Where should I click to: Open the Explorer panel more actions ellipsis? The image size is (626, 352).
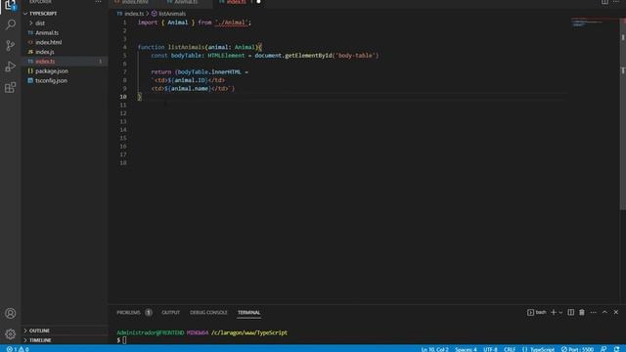tap(98, 2)
